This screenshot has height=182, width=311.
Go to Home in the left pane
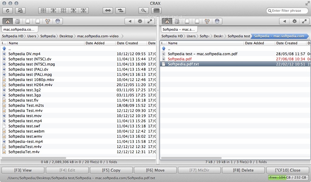point(8,21)
